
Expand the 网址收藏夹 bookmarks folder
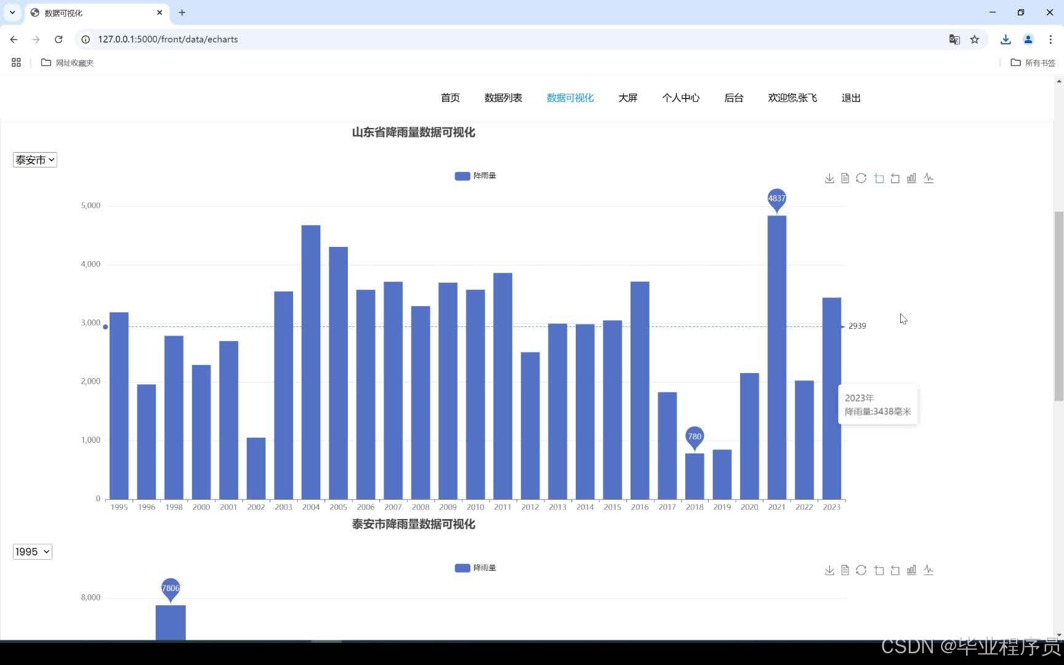[67, 63]
